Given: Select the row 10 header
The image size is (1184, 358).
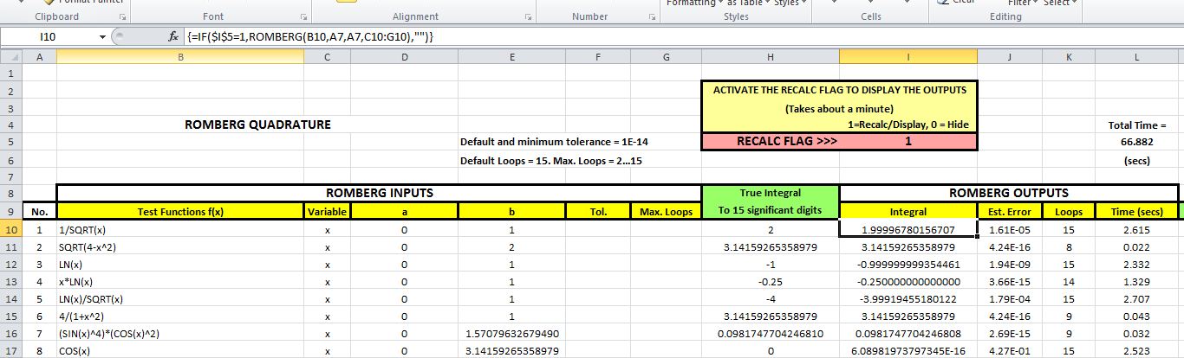Looking at the screenshot, I should coord(10,229).
